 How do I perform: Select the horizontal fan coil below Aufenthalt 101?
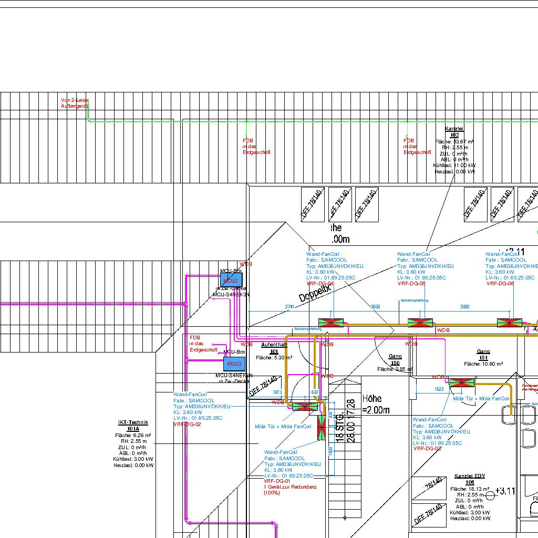coord(305,407)
